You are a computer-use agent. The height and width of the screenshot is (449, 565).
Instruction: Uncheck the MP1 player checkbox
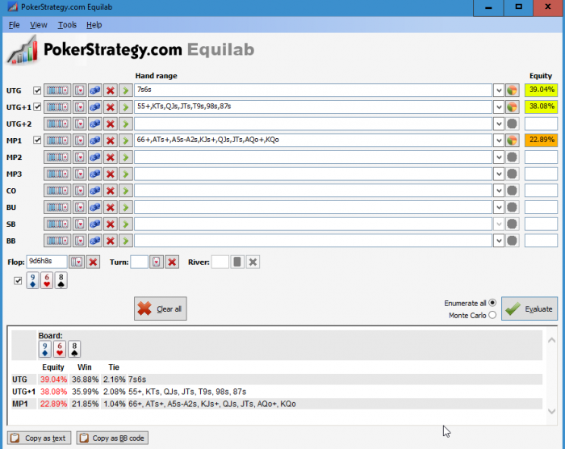pos(37,141)
